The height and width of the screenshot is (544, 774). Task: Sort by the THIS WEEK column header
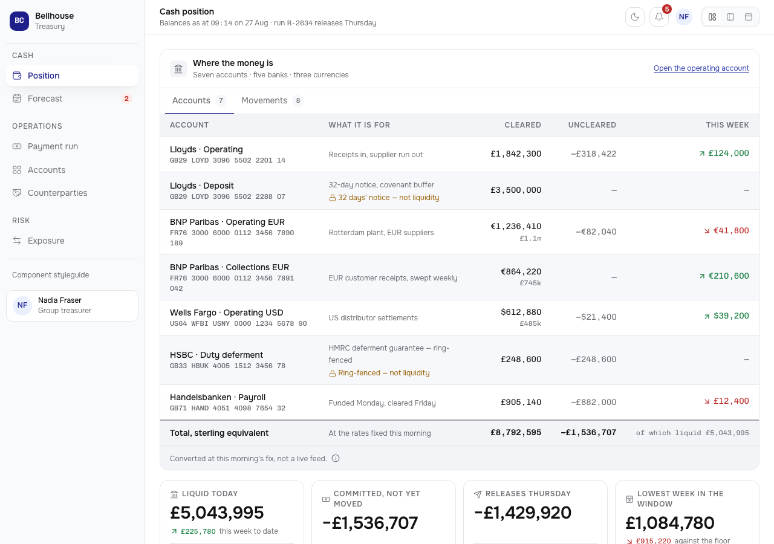[727, 125]
